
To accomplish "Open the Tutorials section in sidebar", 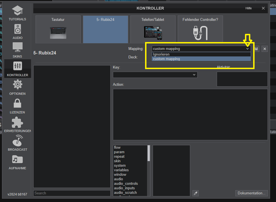I will [17, 13].
